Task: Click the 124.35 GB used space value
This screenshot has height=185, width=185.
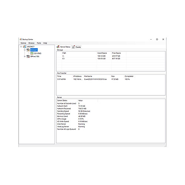Action: [x=101, y=58]
